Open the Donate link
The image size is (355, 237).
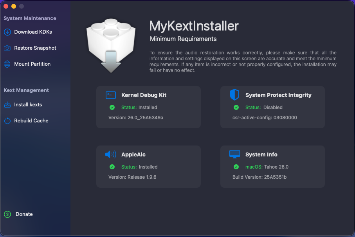click(x=24, y=214)
